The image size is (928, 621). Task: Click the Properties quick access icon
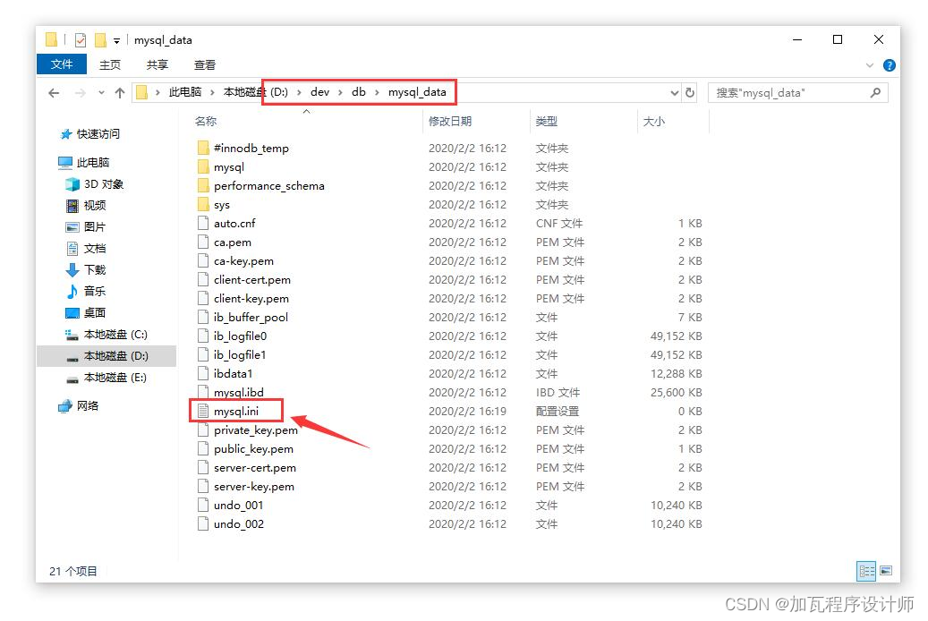(81, 40)
